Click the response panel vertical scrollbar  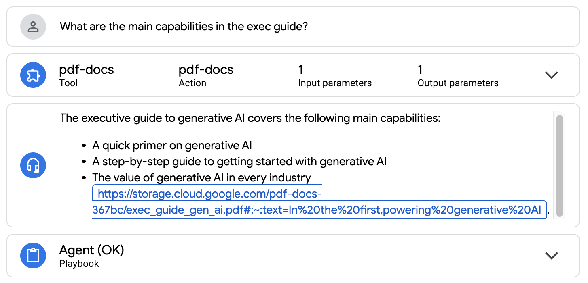(560, 165)
